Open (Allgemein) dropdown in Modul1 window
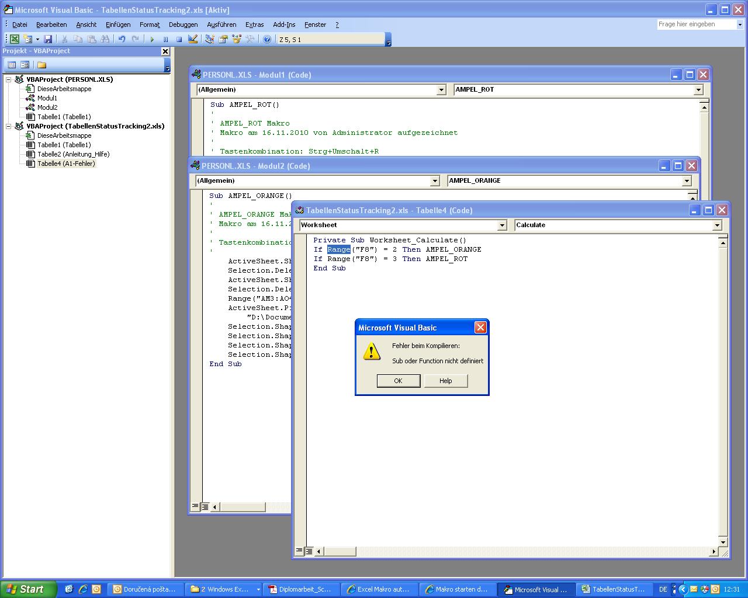Image resolution: width=748 pixels, height=598 pixels. coord(441,90)
